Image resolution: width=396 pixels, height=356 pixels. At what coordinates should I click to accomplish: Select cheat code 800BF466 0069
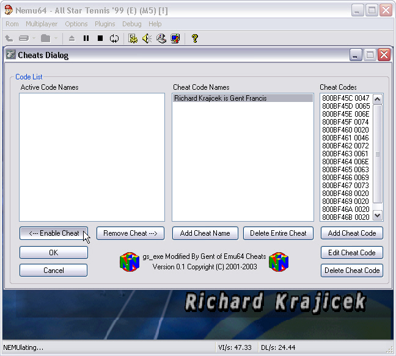point(346,178)
